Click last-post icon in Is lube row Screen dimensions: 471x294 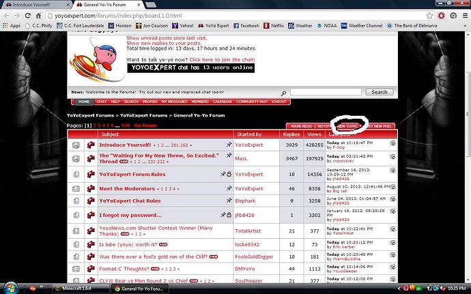click(x=392, y=243)
